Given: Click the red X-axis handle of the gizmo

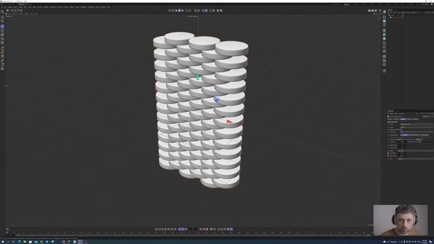Looking at the screenshot, I should 229,121.
